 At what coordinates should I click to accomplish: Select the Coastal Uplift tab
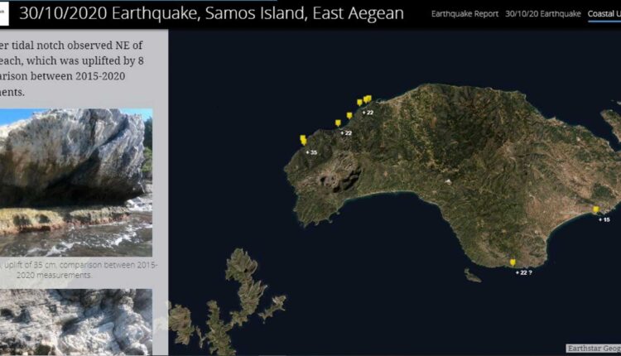point(604,14)
